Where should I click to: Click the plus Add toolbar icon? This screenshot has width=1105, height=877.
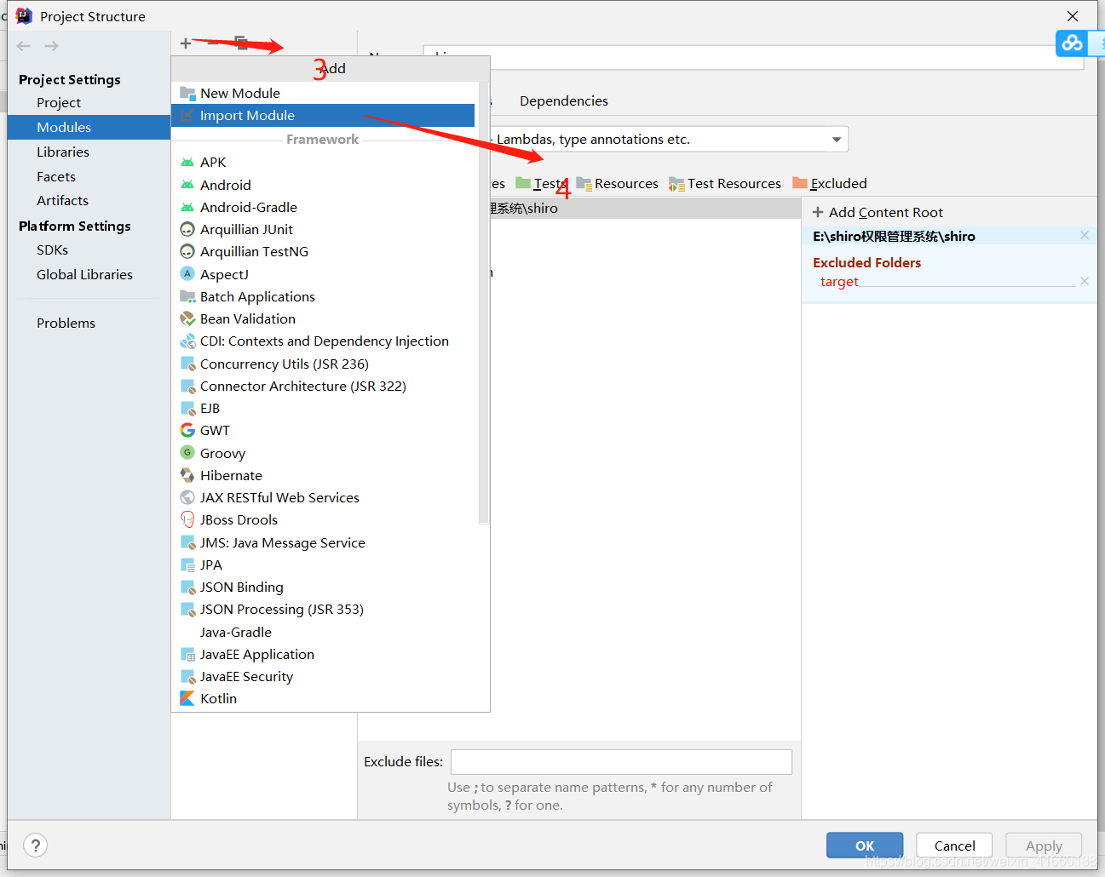(185, 43)
